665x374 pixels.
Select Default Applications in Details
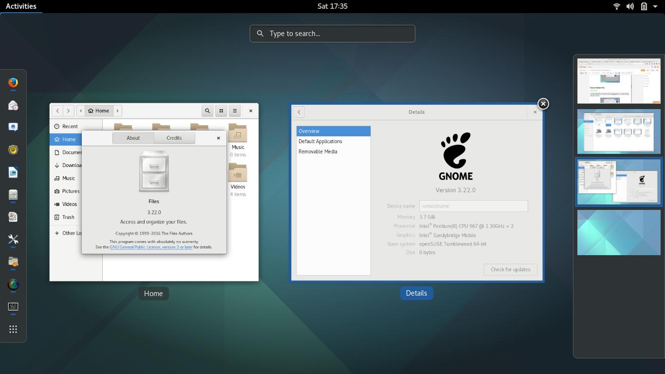[333, 141]
